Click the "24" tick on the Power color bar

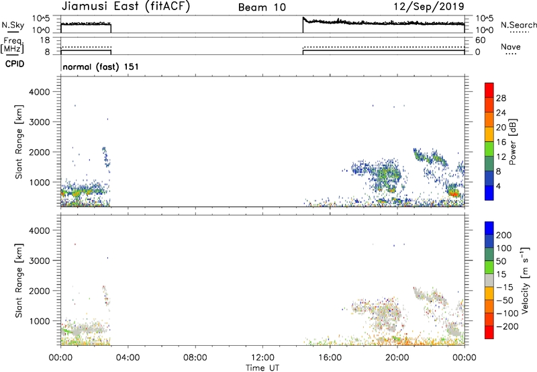(501, 113)
